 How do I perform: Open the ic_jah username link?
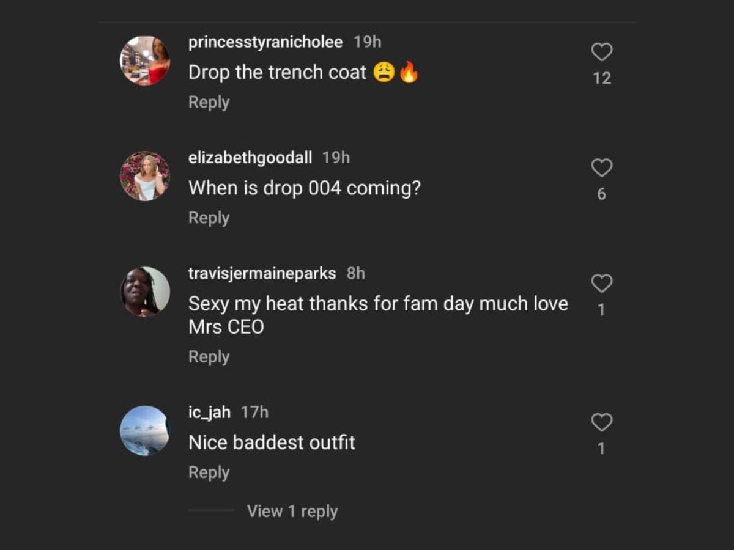[209, 413]
